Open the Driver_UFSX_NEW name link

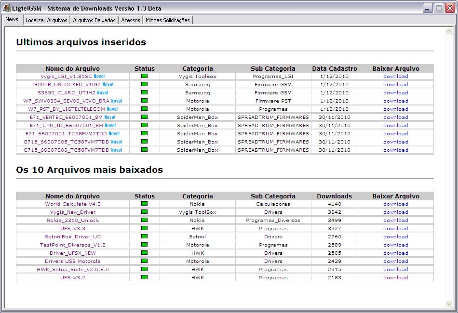coord(73,253)
